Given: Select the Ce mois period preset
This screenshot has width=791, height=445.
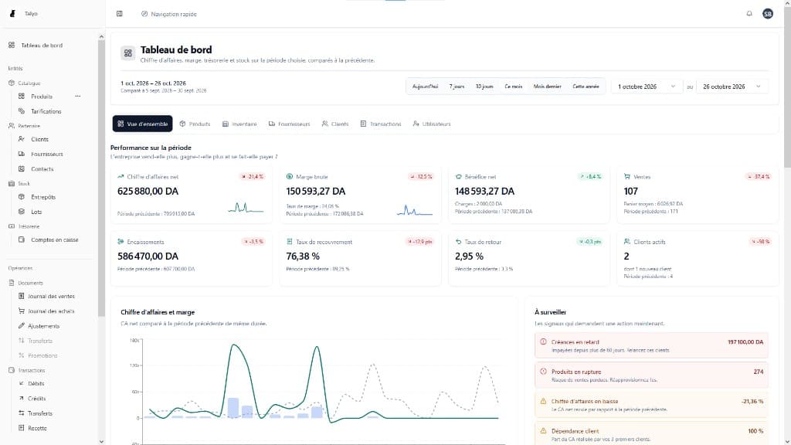Looking at the screenshot, I should coord(514,87).
